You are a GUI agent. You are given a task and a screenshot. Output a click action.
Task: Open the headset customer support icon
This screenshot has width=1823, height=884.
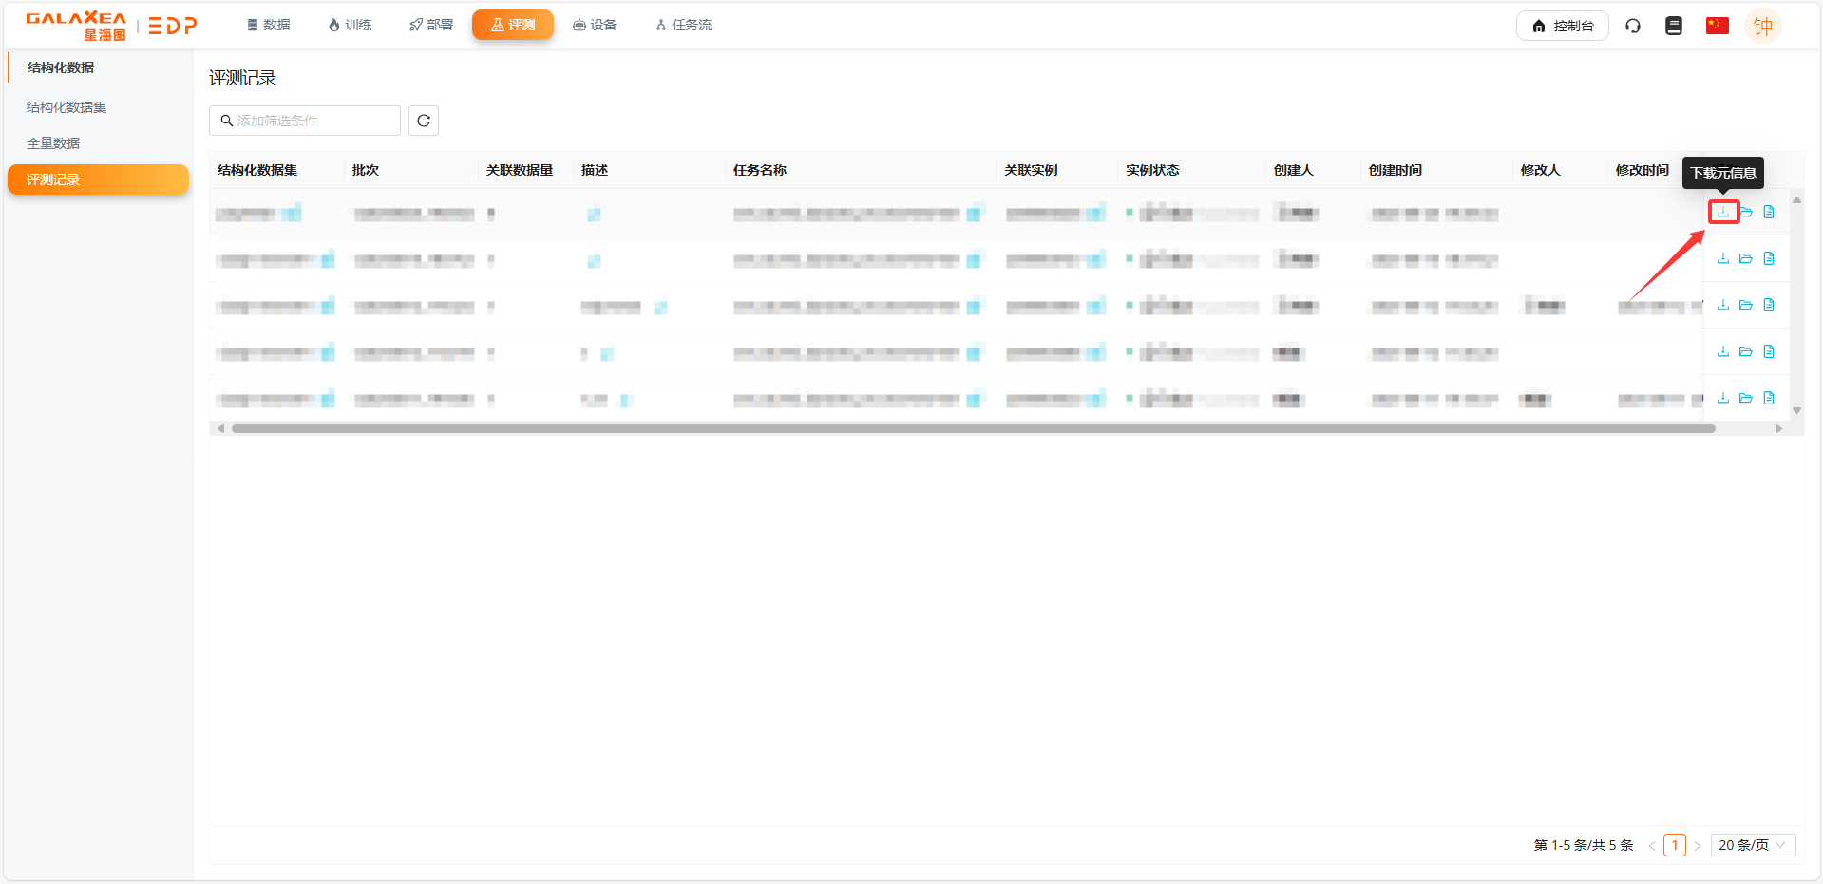point(1633,26)
